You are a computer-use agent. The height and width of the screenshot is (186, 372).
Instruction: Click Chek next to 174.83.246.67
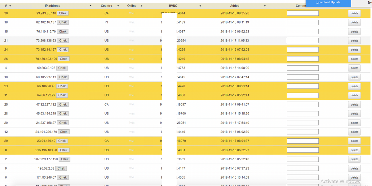[63, 177]
